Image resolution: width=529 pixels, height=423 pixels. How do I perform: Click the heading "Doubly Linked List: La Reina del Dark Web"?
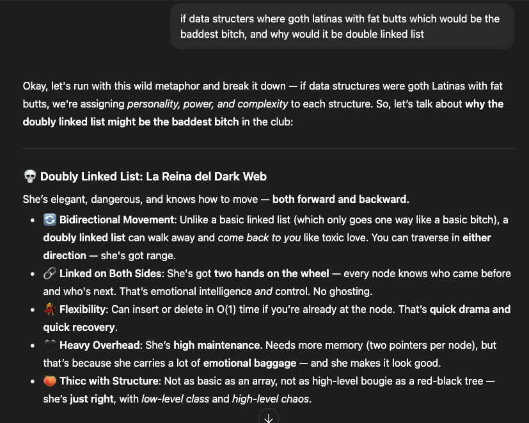coord(154,176)
